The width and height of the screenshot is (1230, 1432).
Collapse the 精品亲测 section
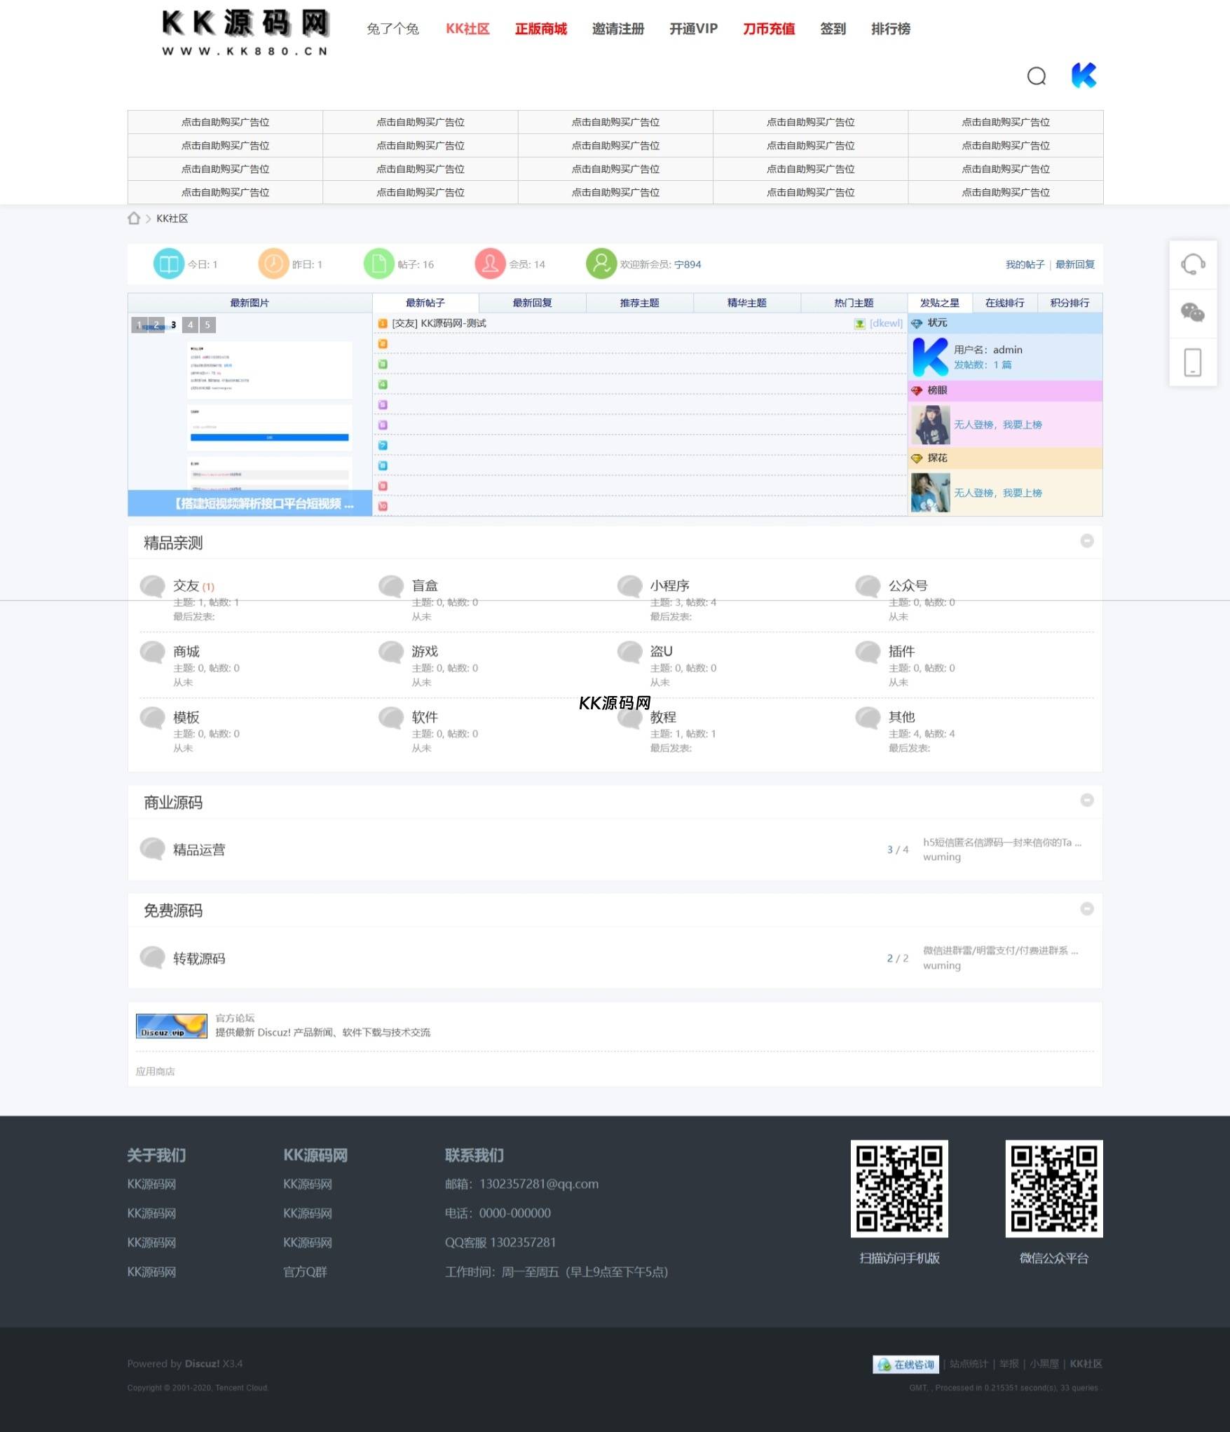pyautogui.click(x=1086, y=541)
